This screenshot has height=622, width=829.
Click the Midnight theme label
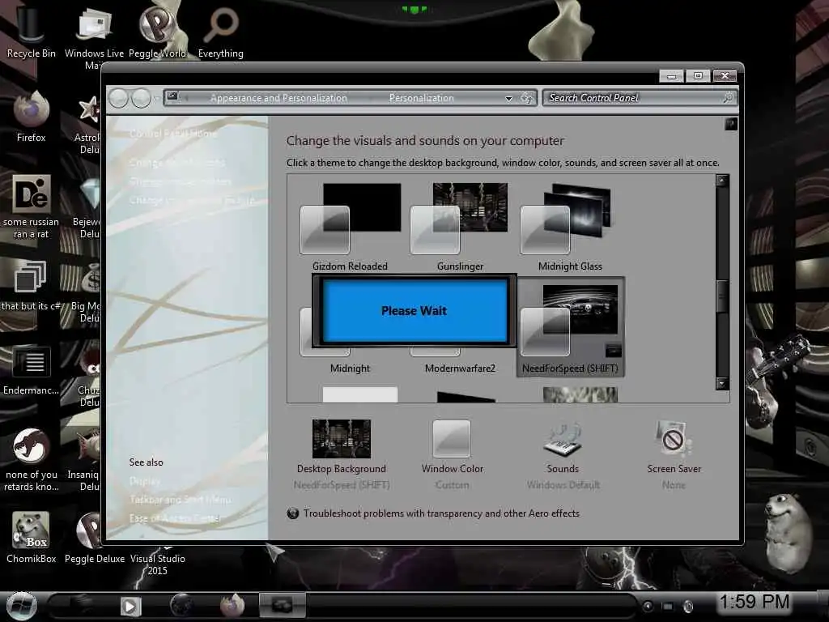[x=350, y=369]
